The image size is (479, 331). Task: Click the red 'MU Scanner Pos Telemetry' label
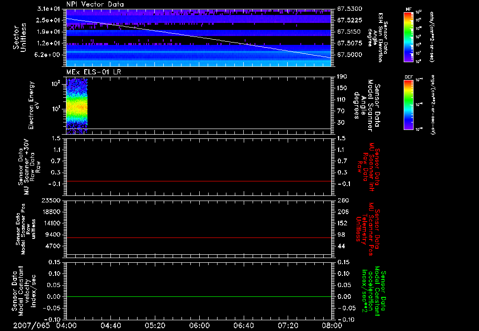coord(368,229)
